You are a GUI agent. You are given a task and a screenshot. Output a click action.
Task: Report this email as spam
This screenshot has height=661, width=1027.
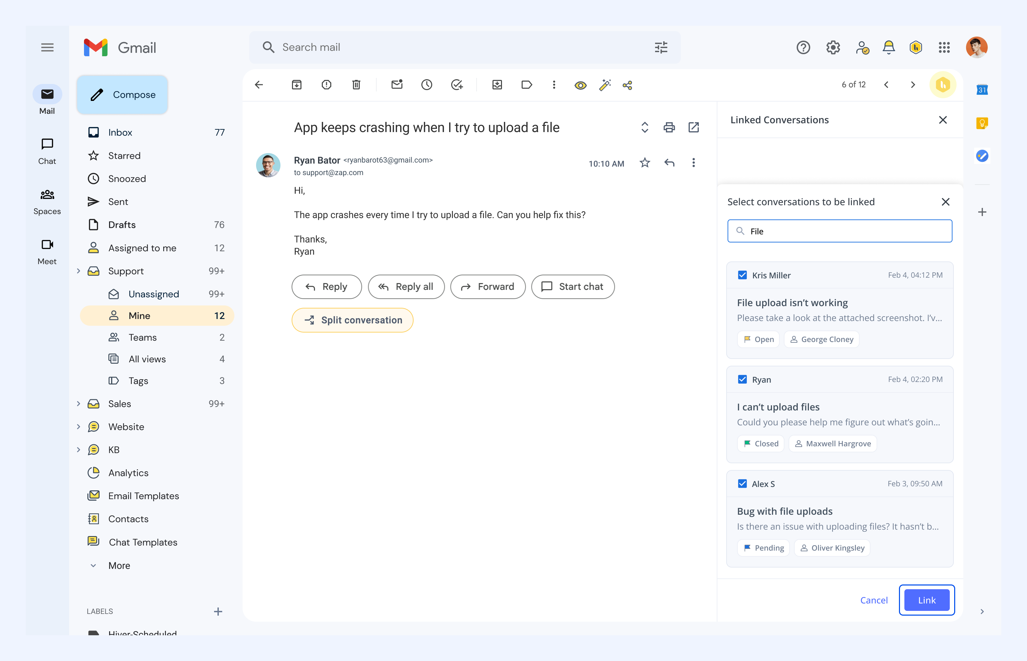pyautogui.click(x=326, y=85)
